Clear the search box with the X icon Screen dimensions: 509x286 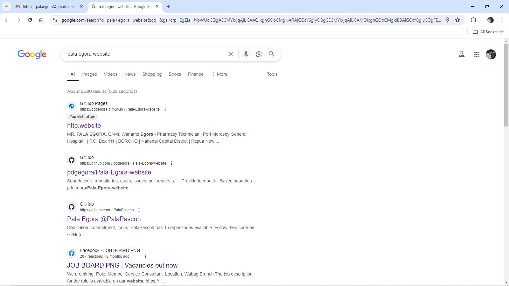231,54
